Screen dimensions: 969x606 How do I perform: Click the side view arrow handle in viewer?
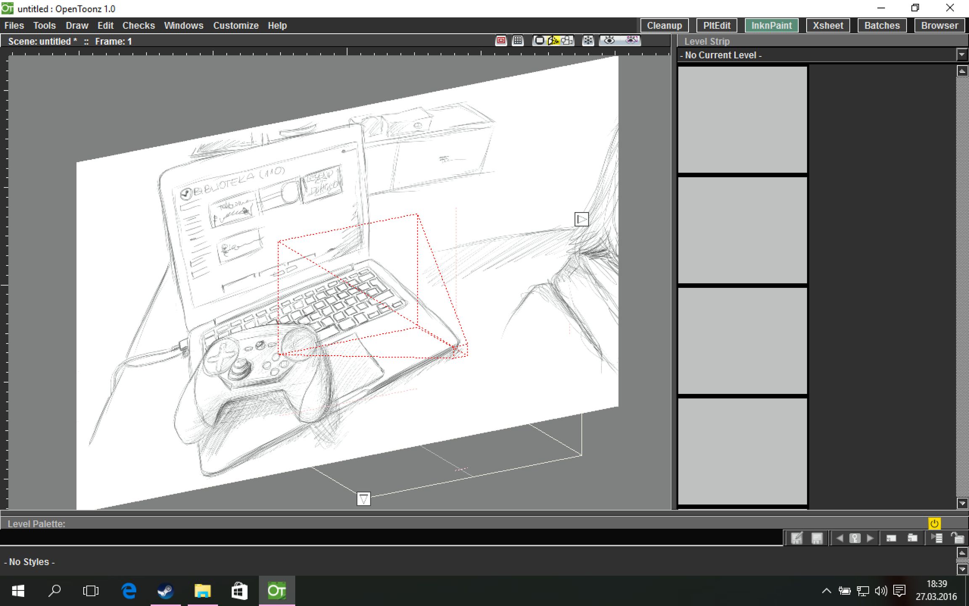[x=581, y=219]
